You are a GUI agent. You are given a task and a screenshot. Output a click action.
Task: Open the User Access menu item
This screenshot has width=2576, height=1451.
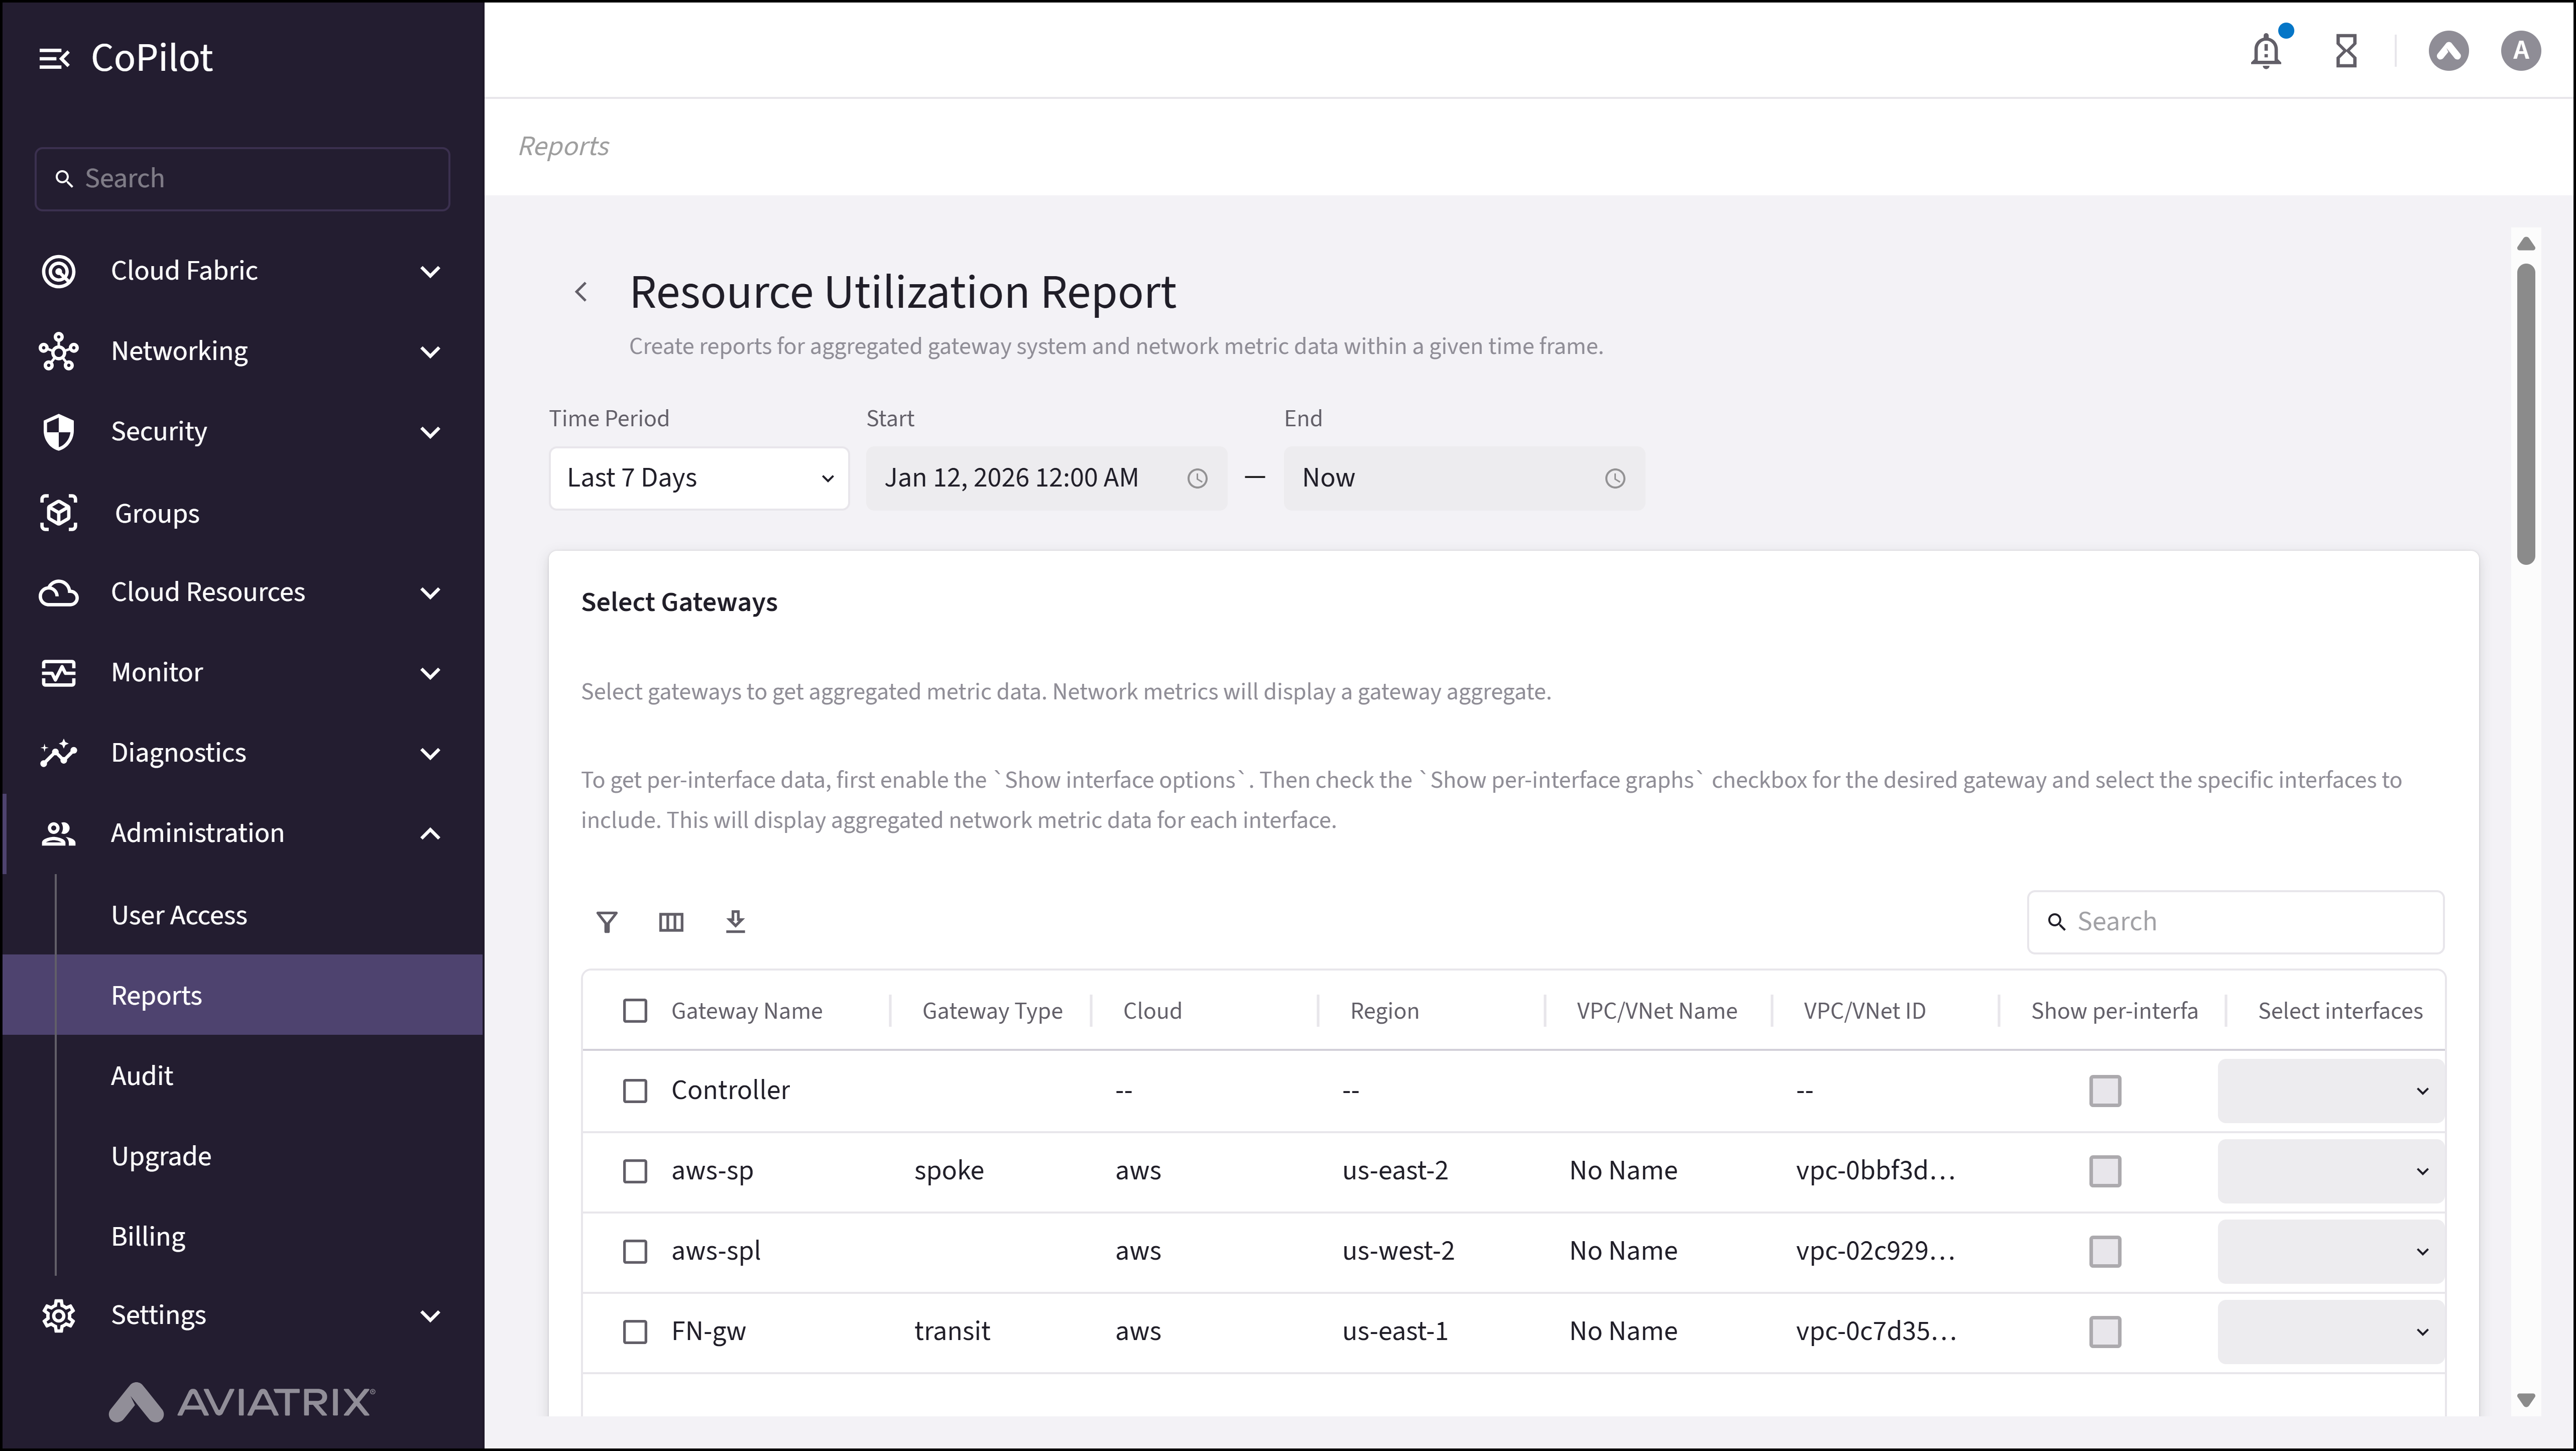coord(179,915)
